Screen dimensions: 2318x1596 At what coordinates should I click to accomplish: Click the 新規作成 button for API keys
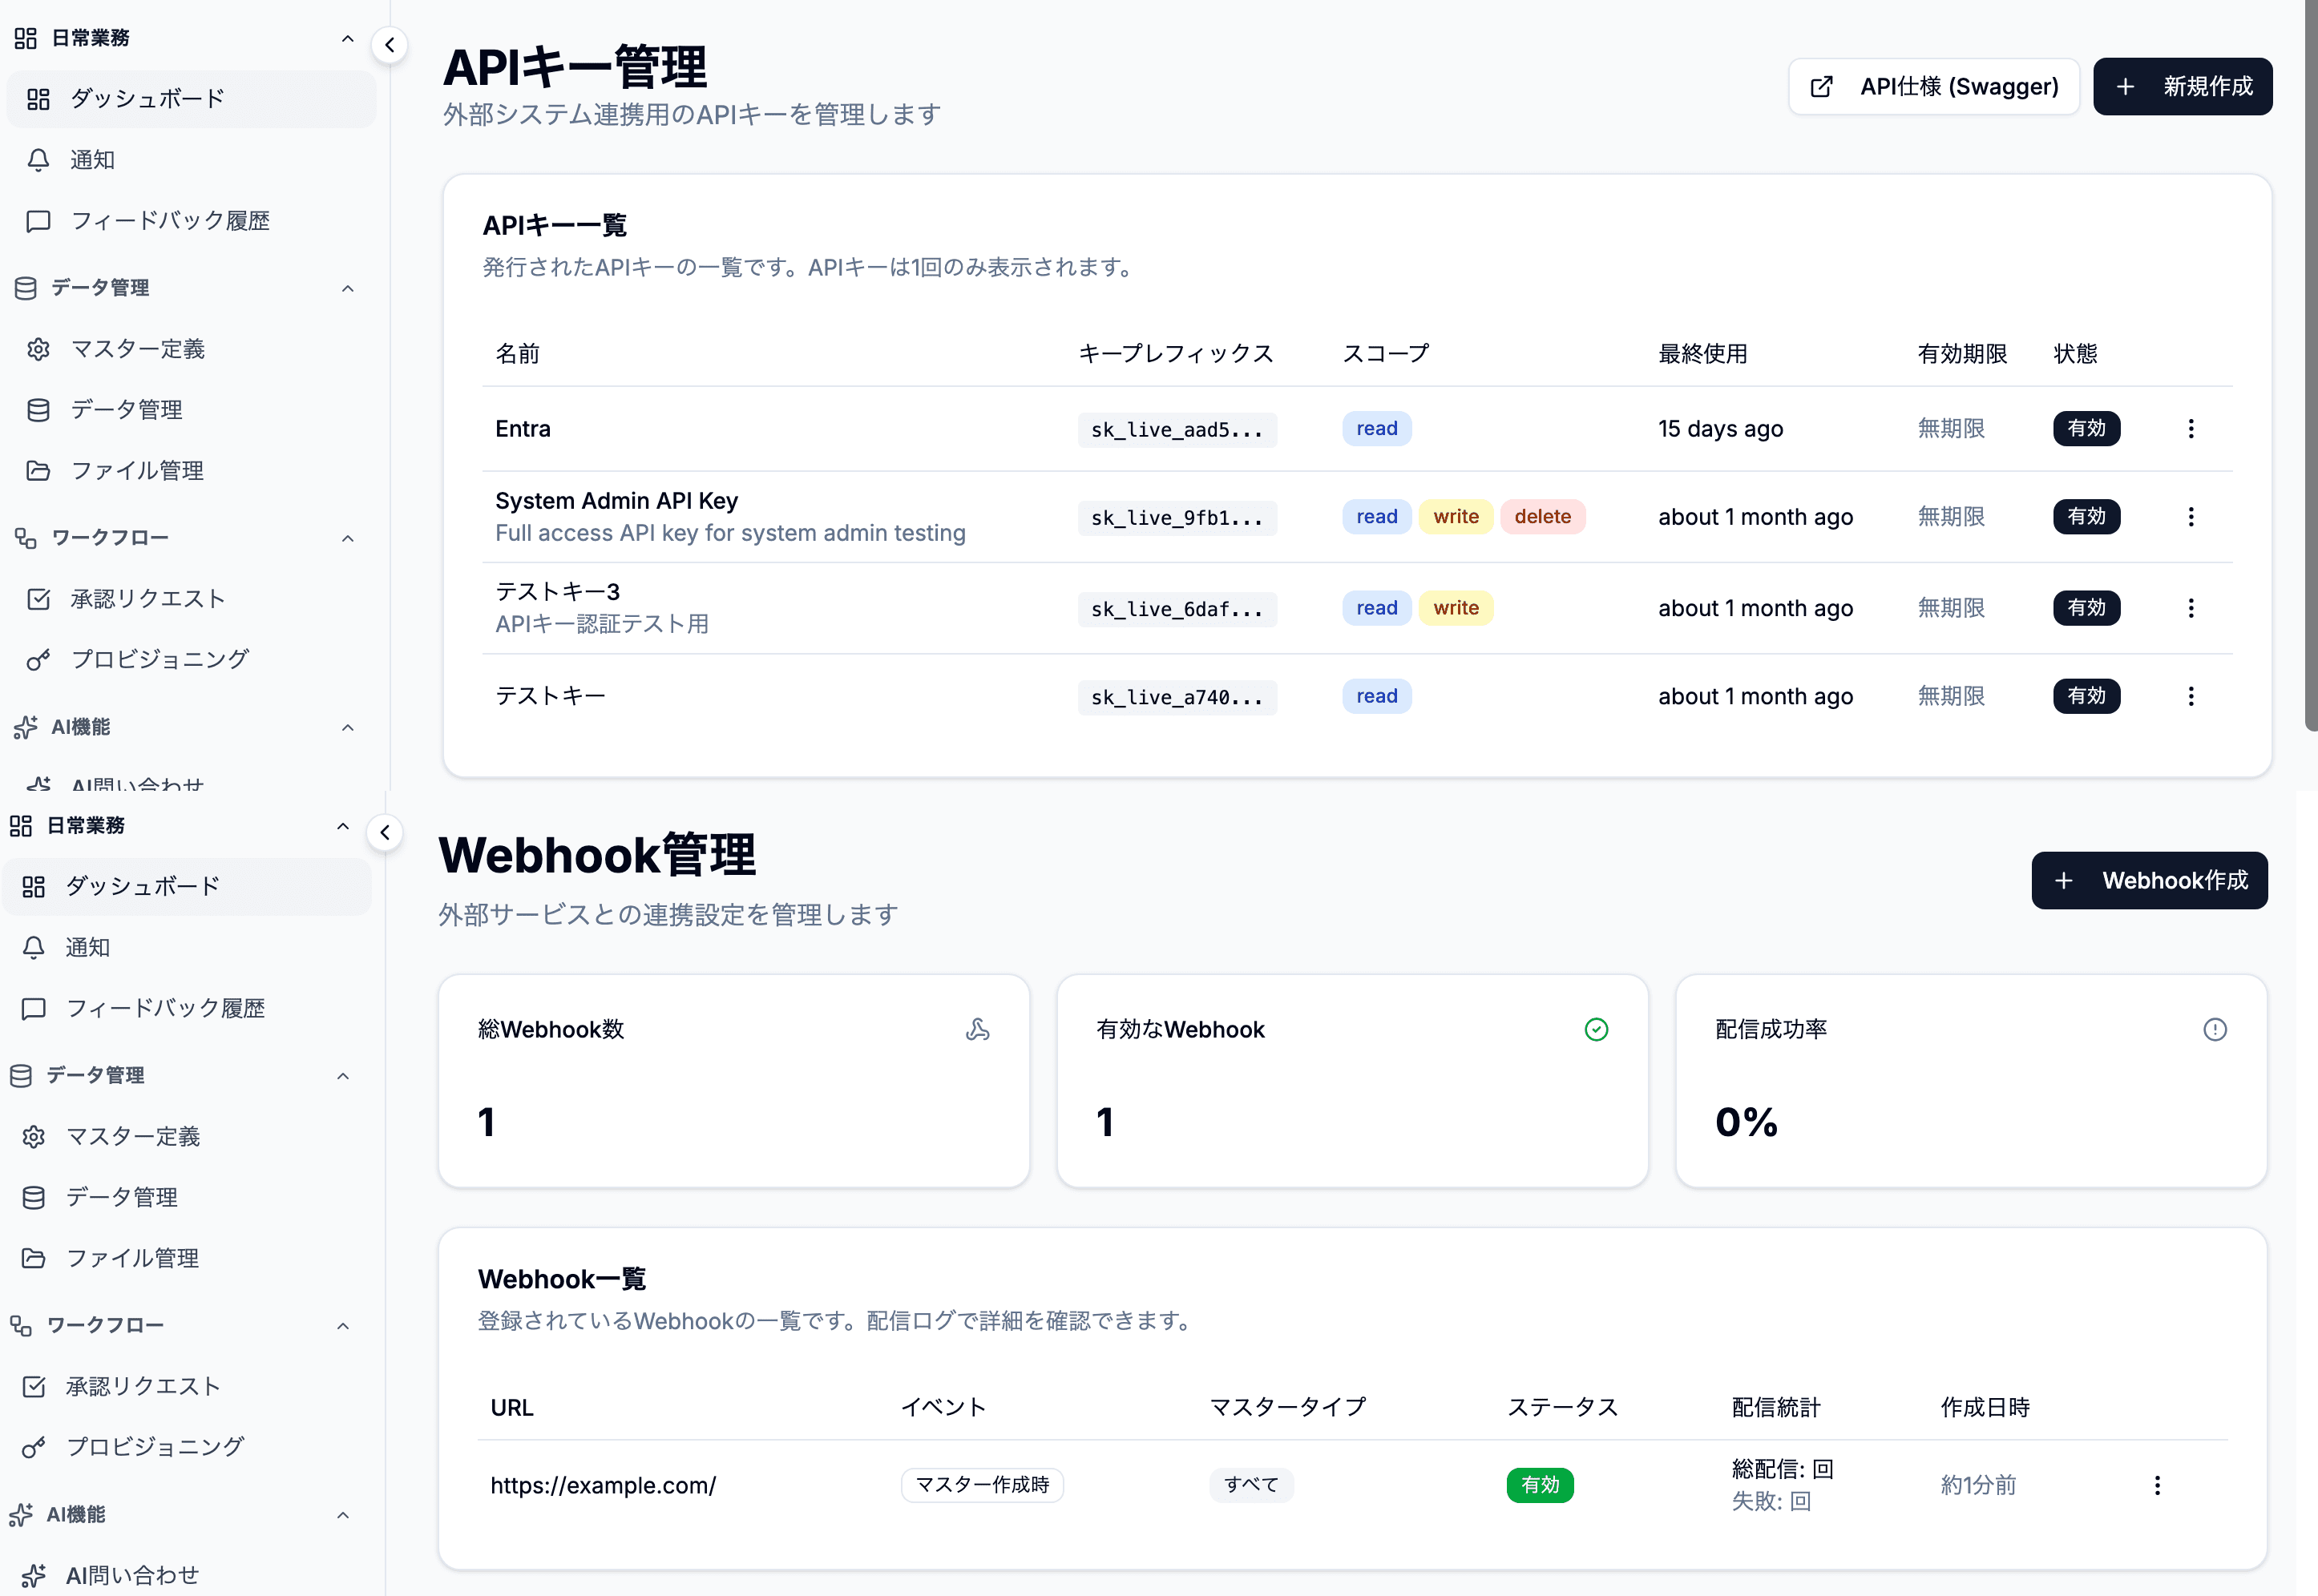pyautogui.click(x=2182, y=87)
